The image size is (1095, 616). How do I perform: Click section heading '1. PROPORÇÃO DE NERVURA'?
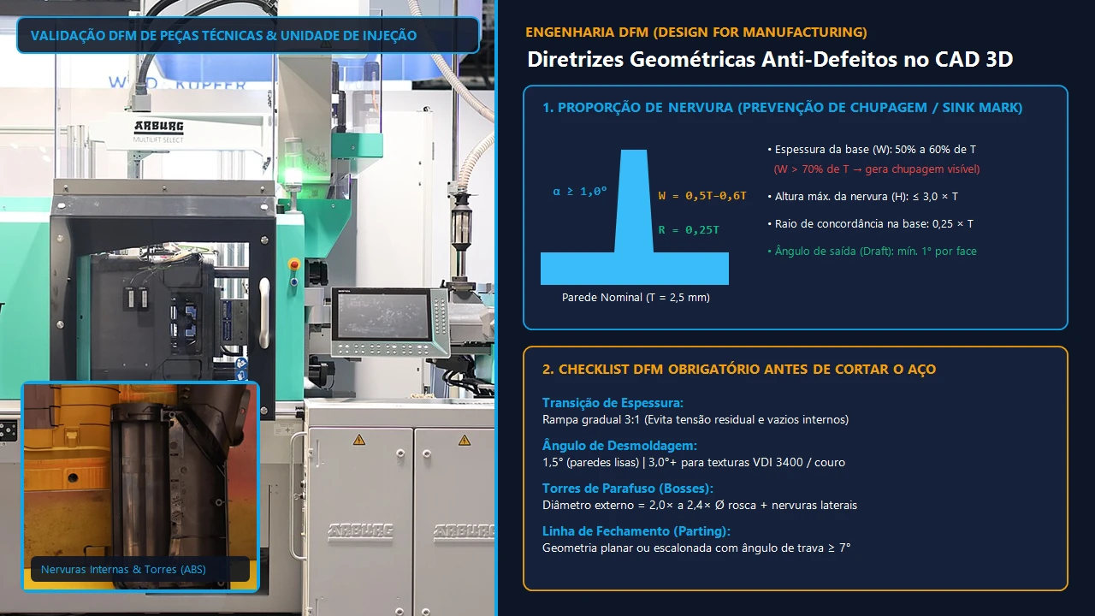click(x=782, y=108)
